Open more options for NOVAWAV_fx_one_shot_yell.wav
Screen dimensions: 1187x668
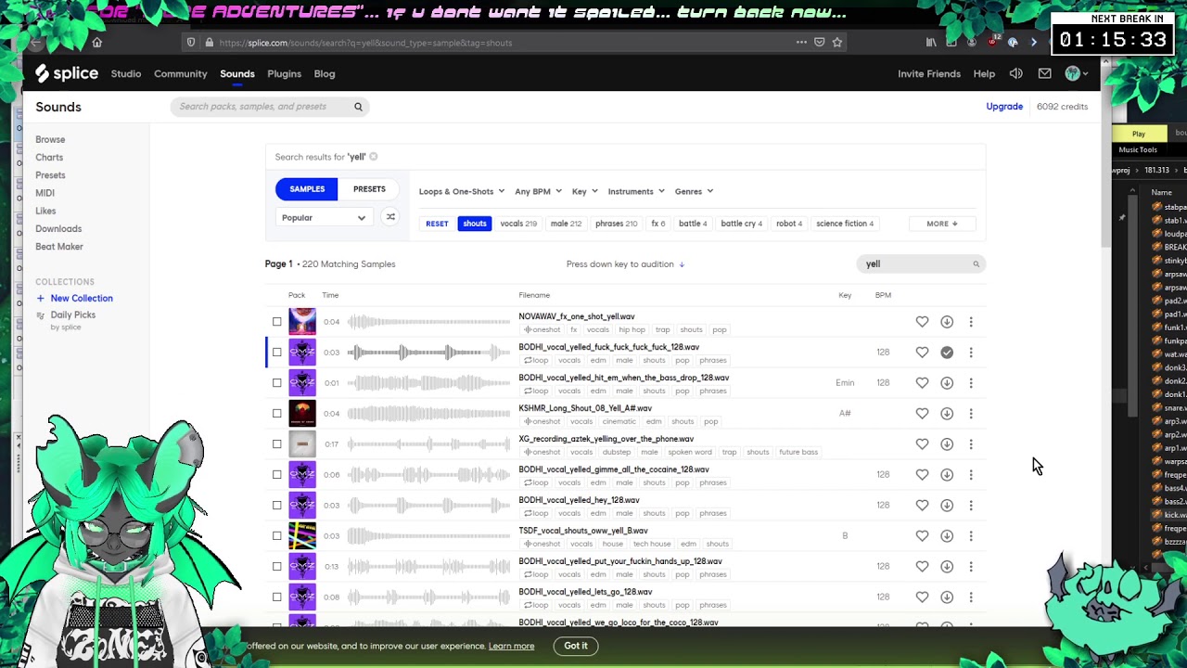(971, 322)
